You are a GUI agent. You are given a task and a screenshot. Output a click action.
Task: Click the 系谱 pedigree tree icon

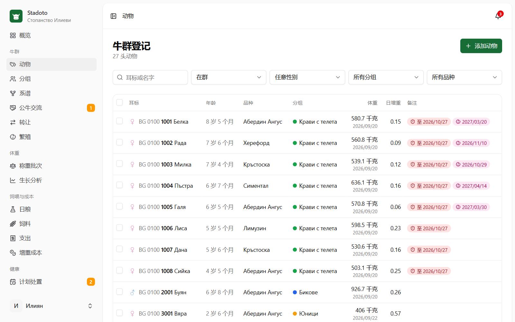(x=13, y=93)
